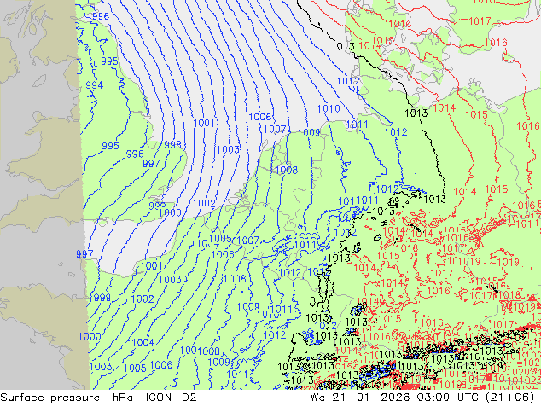This screenshot has height=418, width=541.
Task: Click the blue '1004' isobar label
Action: pos(143,342)
